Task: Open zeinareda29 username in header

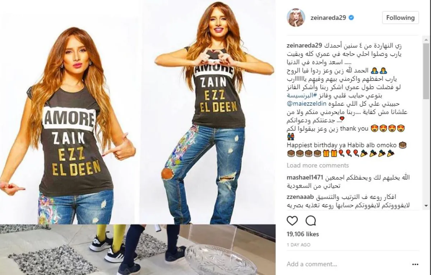Action: tap(327, 18)
